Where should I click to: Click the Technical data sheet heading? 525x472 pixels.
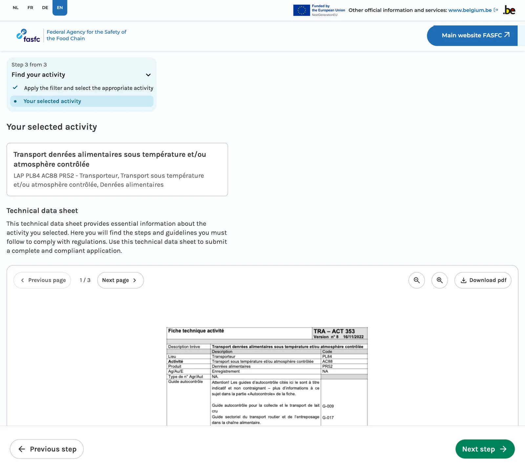coord(42,211)
